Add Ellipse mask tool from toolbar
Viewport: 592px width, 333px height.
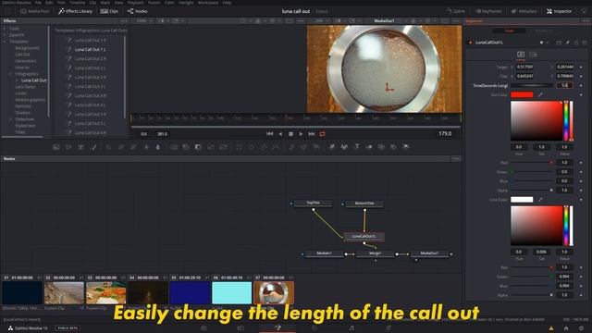(252, 147)
